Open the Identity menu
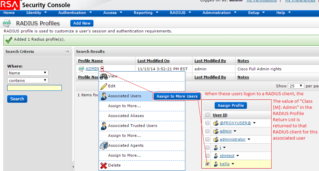Image resolution: width=319 pixels, height=171 pixels. [x=37, y=13]
